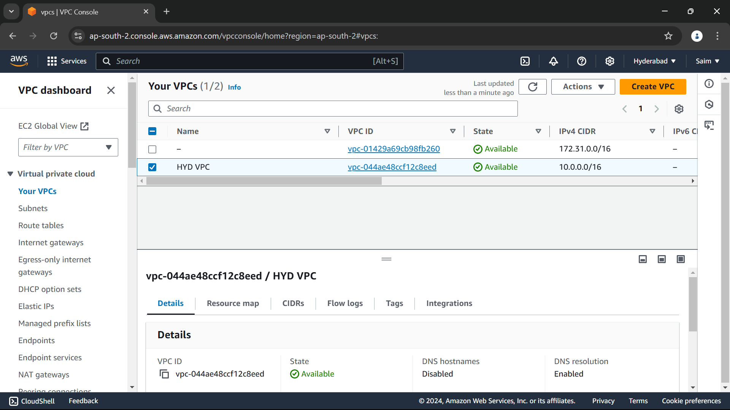Click the VPC table search field

click(x=333, y=109)
